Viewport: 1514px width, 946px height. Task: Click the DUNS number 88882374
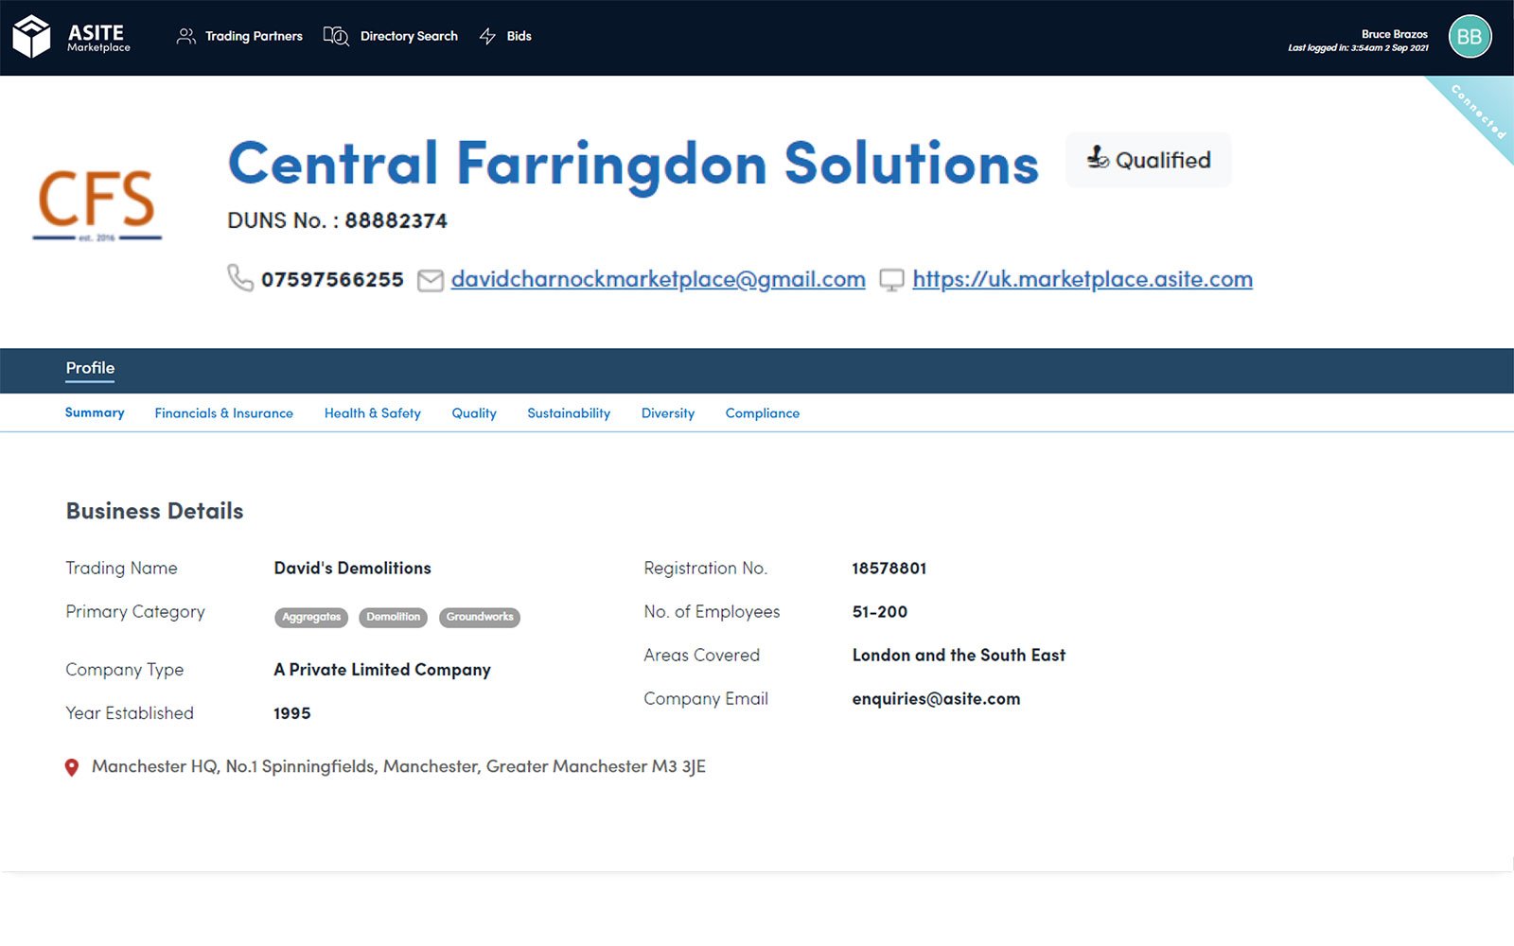[x=396, y=221]
